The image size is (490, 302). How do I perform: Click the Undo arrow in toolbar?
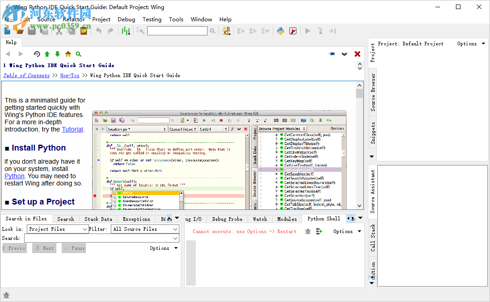[x=99, y=31]
